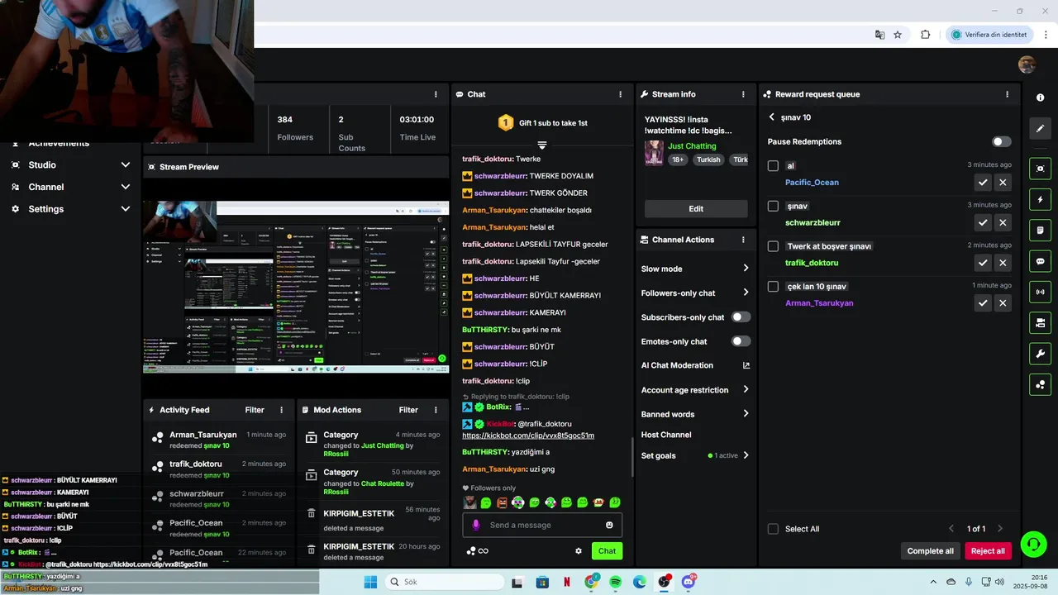The image size is (1058, 595).
Task: Click the emoji picker icon in message box
Action: click(x=609, y=525)
